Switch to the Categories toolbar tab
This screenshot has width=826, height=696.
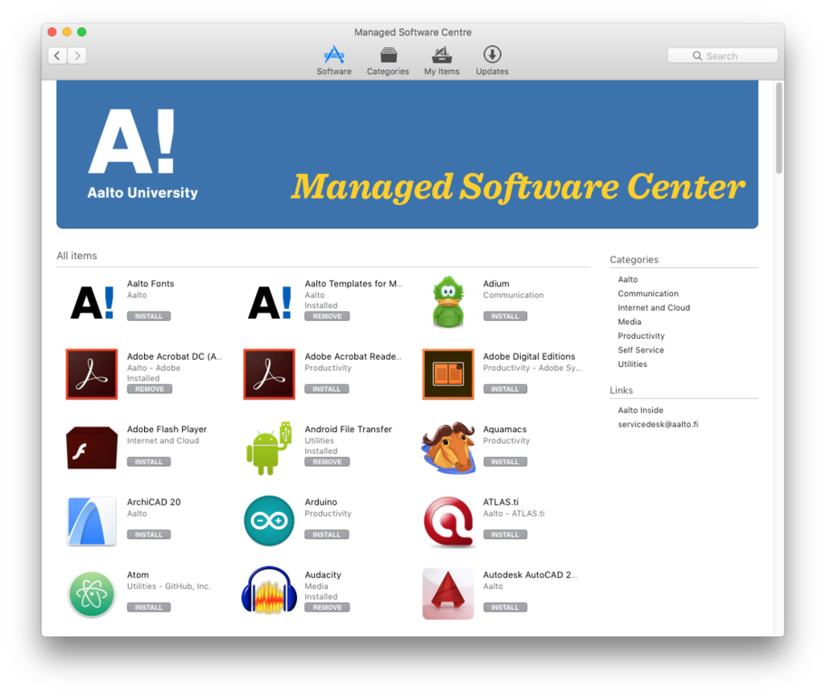pos(388,61)
